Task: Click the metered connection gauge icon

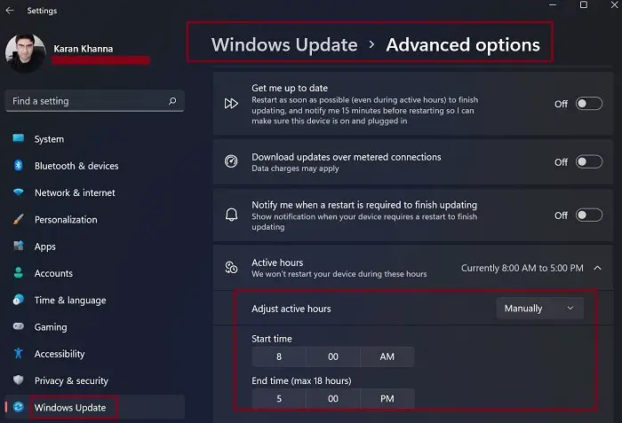Action: (x=231, y=161)
